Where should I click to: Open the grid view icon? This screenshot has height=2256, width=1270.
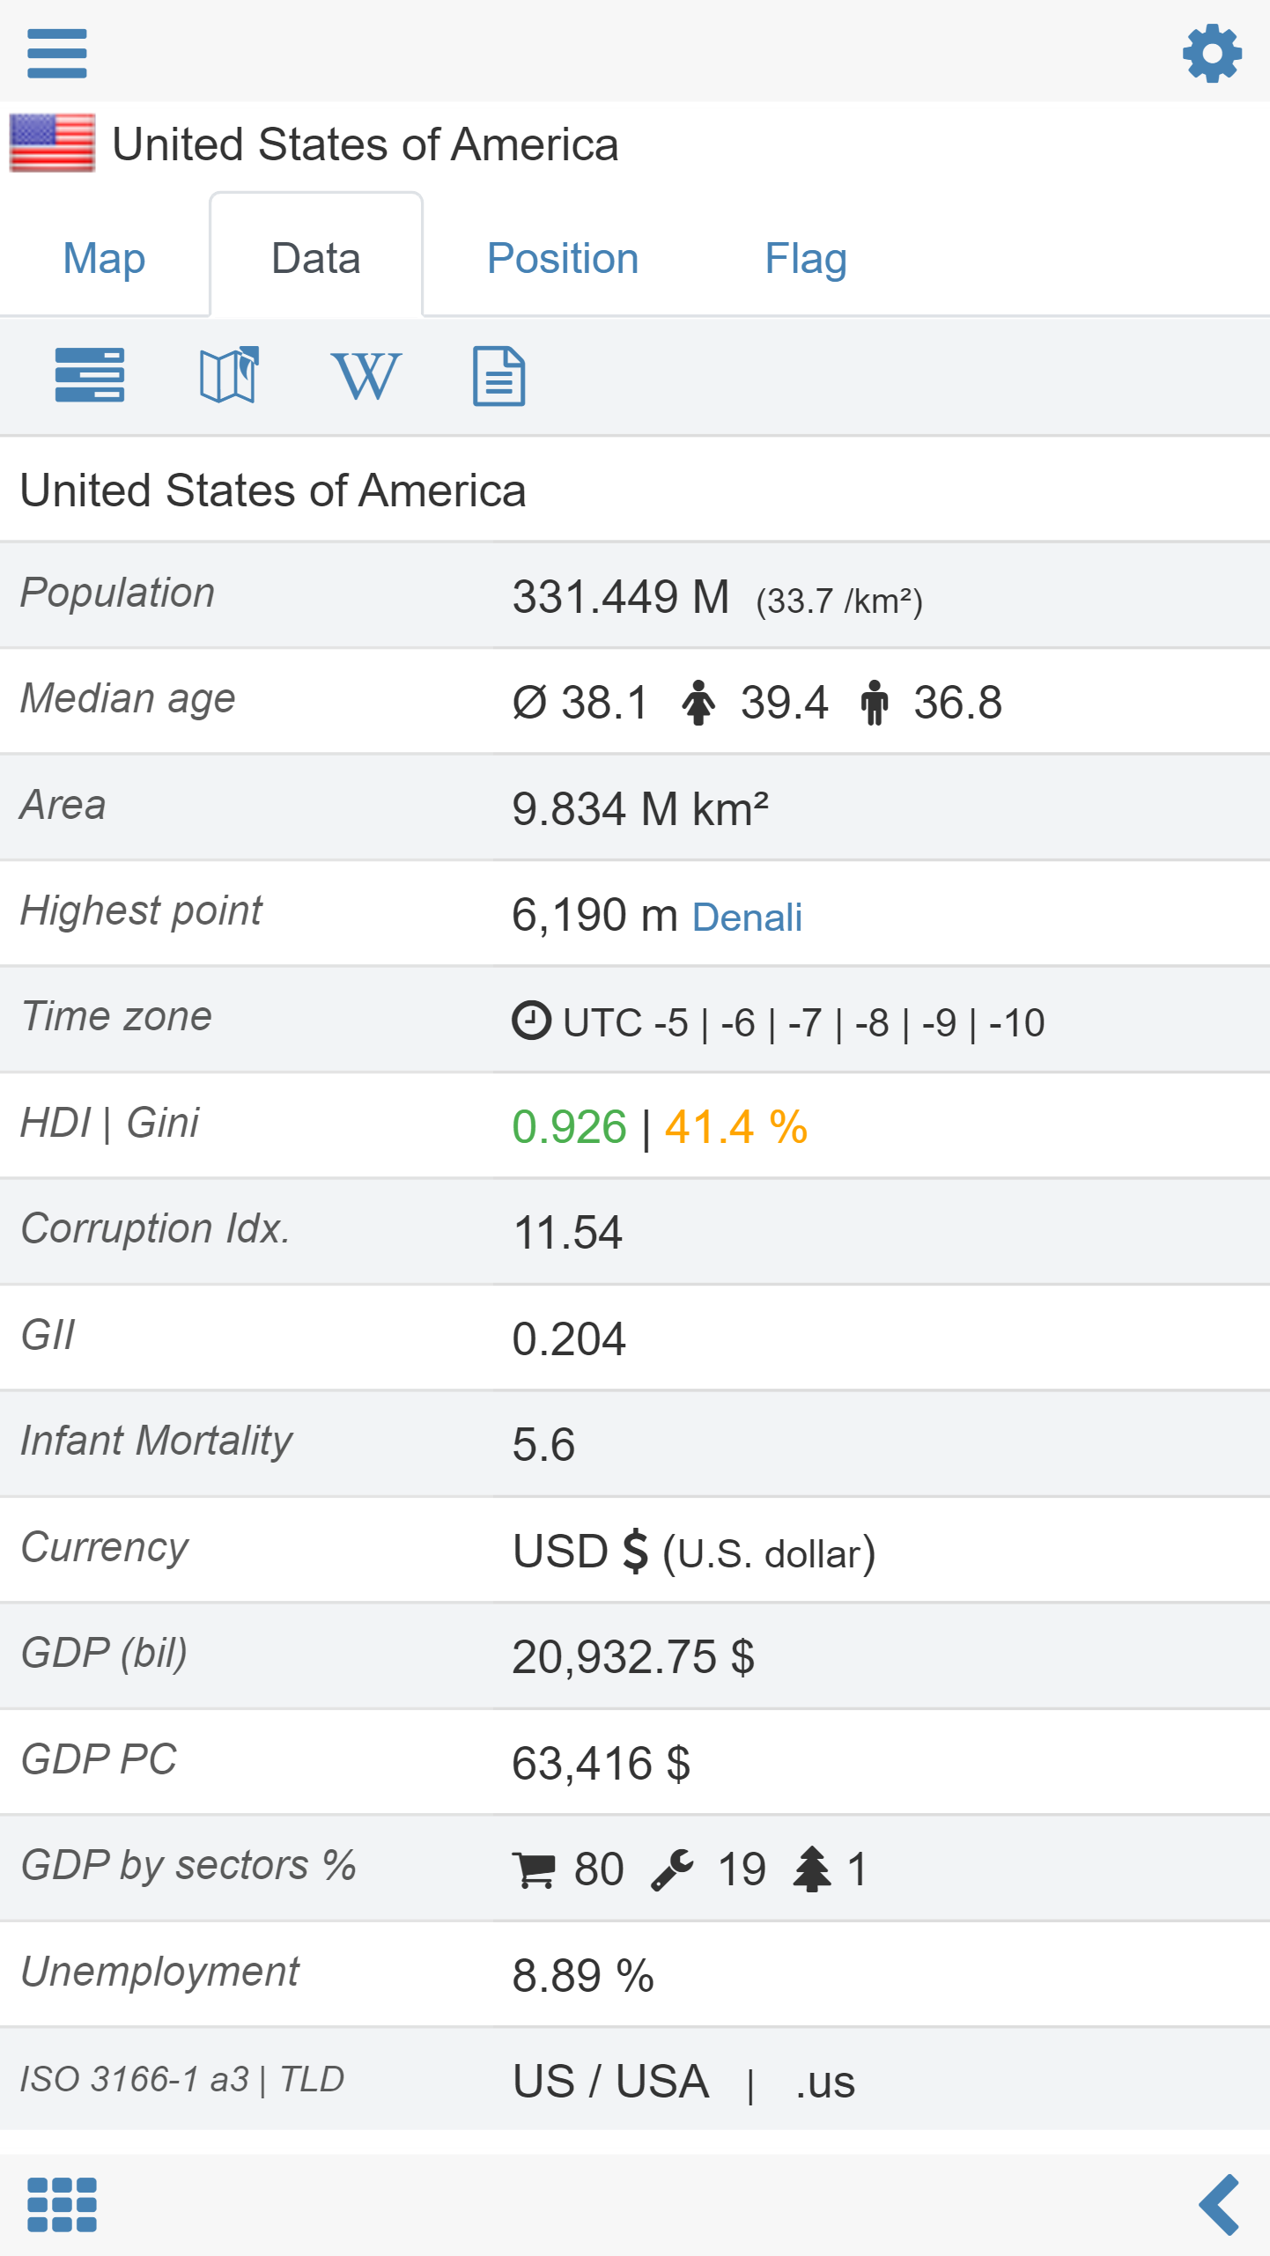point(62,2204)
